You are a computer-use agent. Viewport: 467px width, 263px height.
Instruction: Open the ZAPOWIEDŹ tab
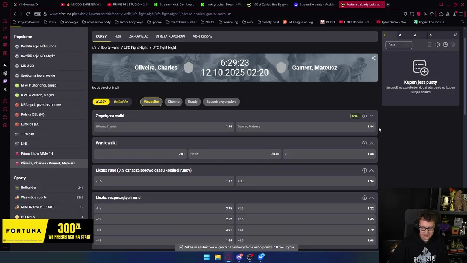coord(138,37)
